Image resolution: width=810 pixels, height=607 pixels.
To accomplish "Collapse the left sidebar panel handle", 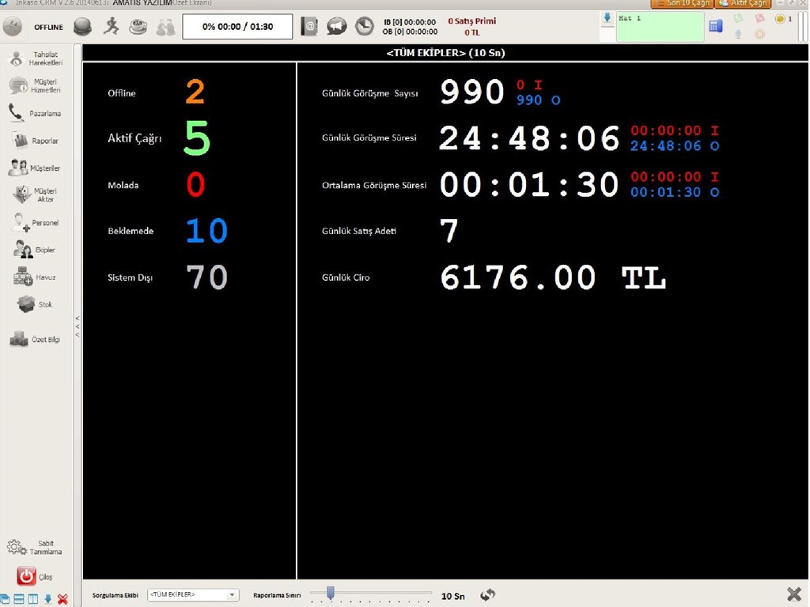I will 78,326.
